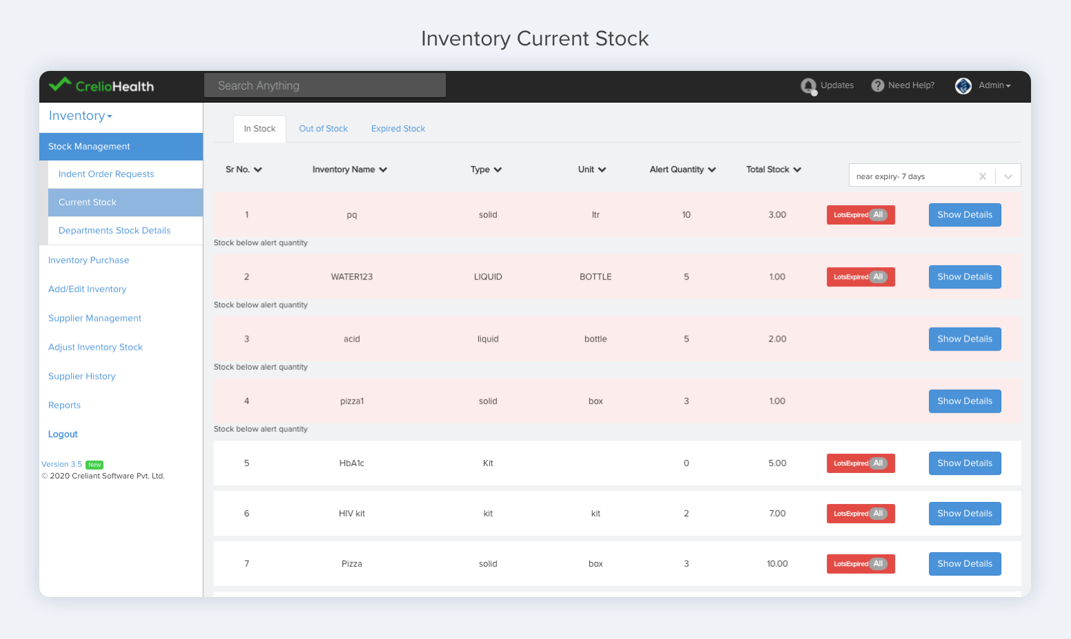Clear the near expiry filter with the X icon
Viewport: 1071px width, 639px height.
pyautogui.click(x=983, y=176)
